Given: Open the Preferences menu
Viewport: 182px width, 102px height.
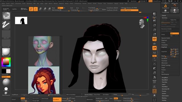Looking at the screenshot, I should click(x=78, y=4).
